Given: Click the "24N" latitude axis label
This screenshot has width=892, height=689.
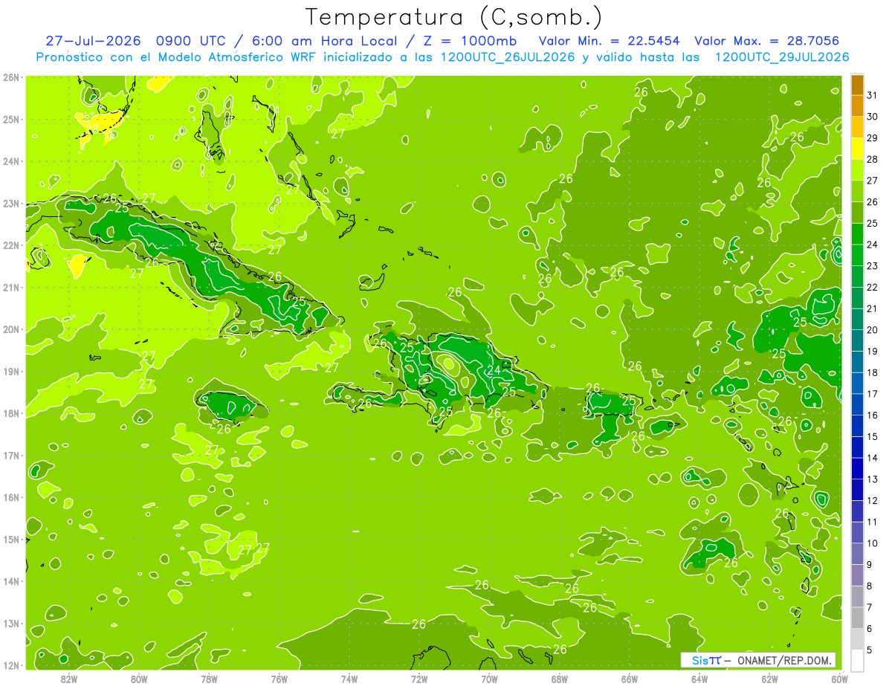Looking at the screenshot, I should click(x=11, y=161).
